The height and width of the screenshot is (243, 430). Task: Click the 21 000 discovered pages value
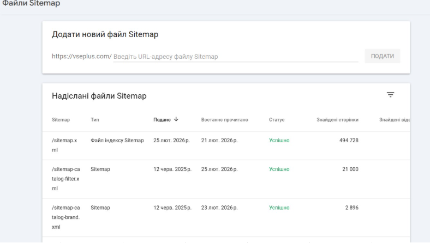[x=350, y=169]
